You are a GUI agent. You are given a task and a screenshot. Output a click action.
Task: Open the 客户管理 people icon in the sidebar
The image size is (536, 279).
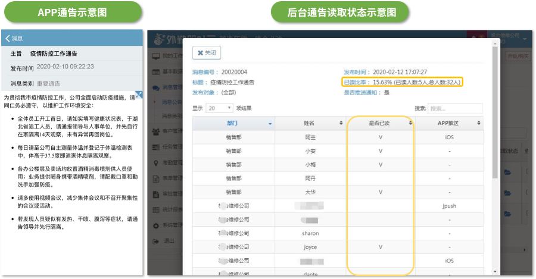156,131
